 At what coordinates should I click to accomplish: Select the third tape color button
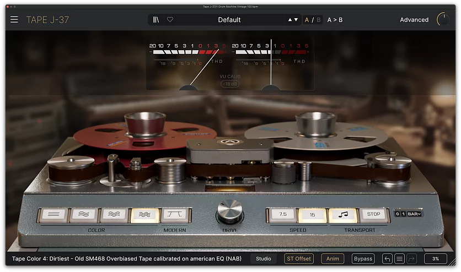tap(115, 215)
